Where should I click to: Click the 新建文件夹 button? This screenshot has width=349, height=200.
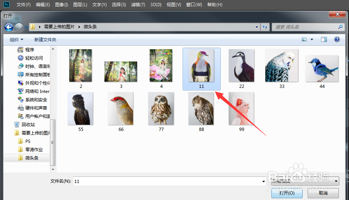(x=45, y=39)
